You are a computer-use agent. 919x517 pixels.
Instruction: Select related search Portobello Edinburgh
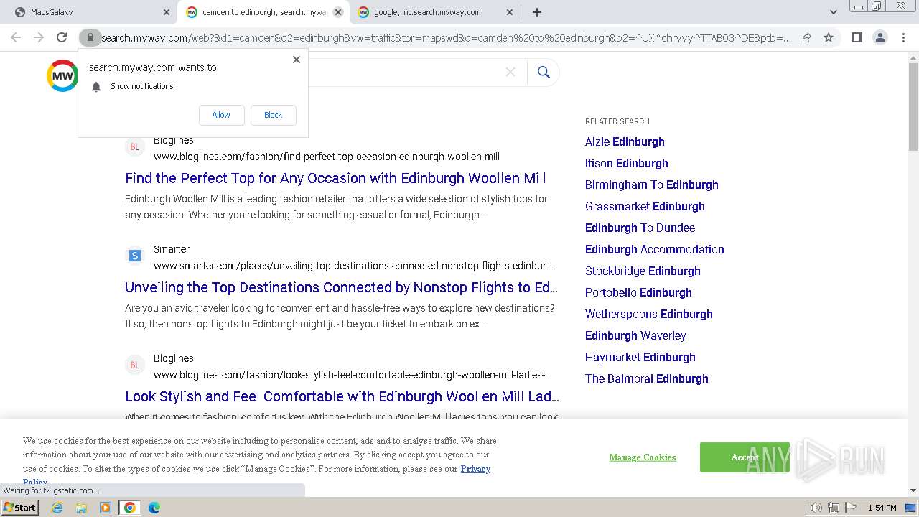[638, 292]
